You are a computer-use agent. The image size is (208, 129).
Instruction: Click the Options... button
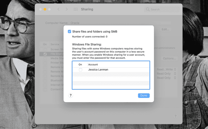169,58
